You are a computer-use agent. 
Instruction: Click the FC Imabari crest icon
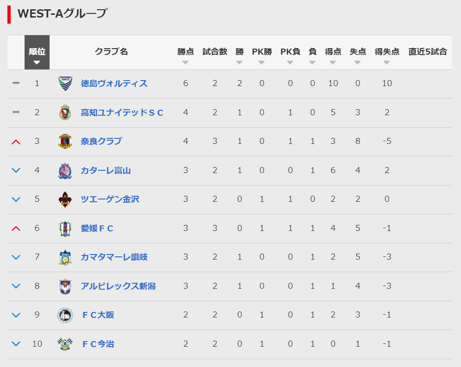coord(65,344)
